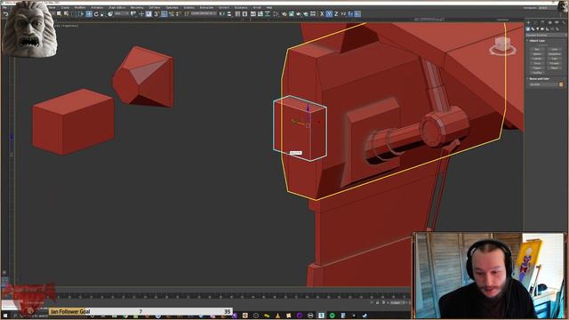Open the Modifiers menu
The height and width of the screenshot is (320, 569).
point(79,7)
